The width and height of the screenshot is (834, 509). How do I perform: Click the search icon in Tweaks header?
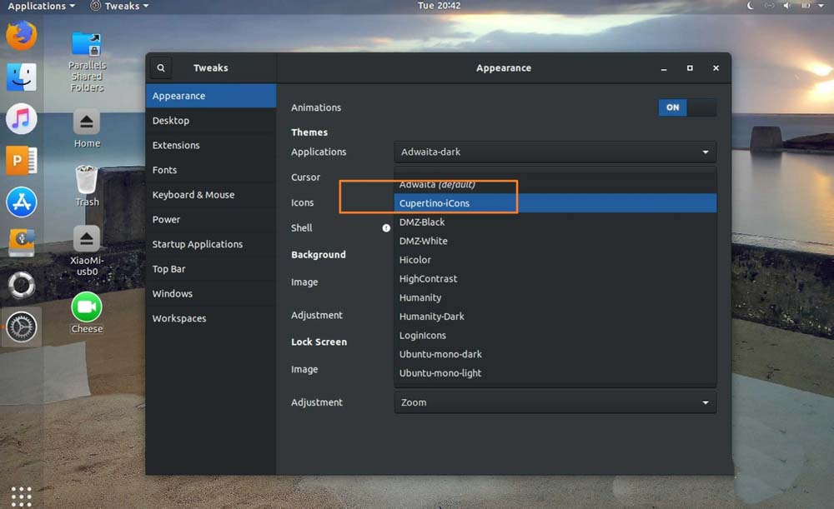point(161,68)
